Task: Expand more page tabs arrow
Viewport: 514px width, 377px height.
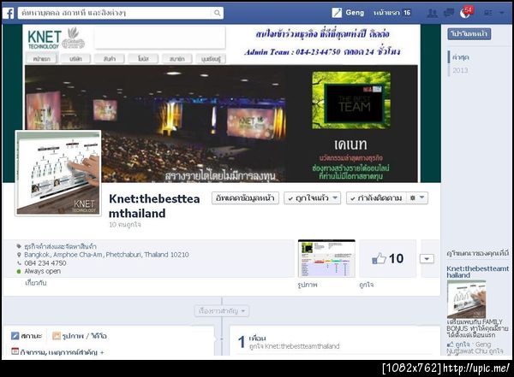Action: [x=427, y=259]
